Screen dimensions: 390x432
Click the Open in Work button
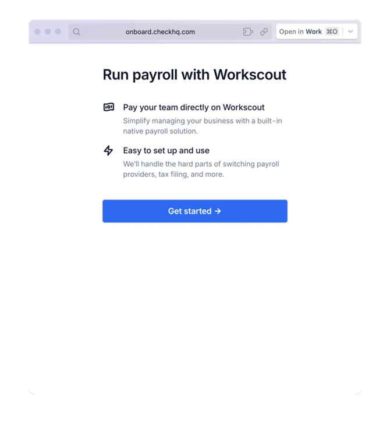pos(309,31)
